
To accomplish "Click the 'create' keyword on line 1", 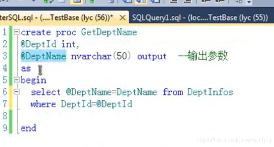I will click(x=36, y=33).
